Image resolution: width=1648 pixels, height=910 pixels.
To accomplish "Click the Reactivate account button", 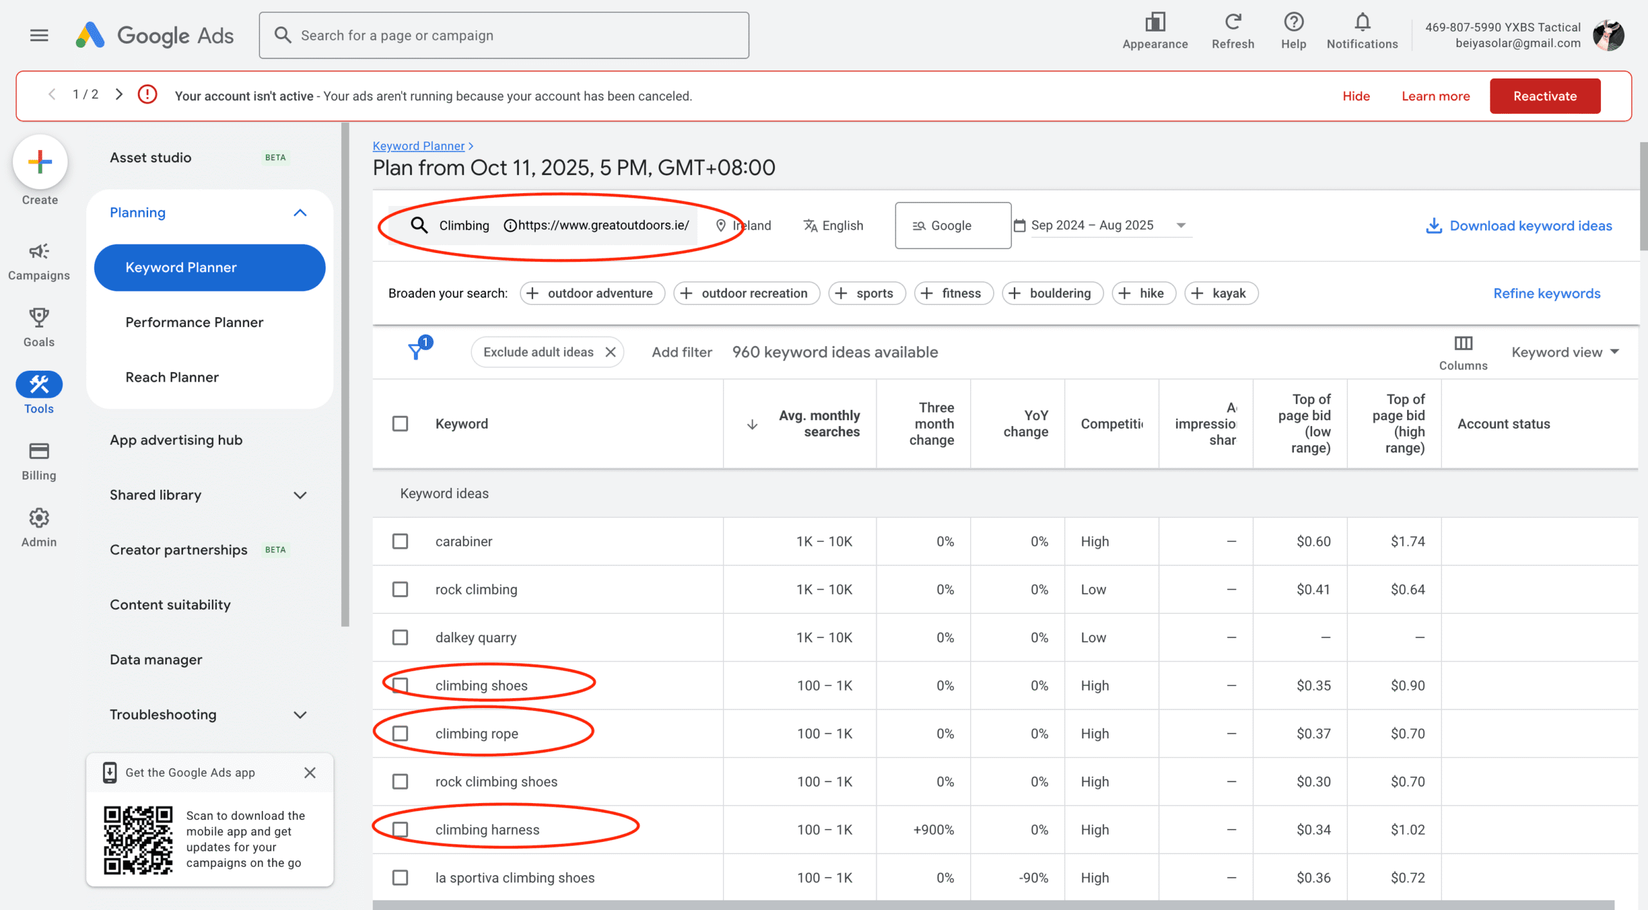I will click(1545, 95).
